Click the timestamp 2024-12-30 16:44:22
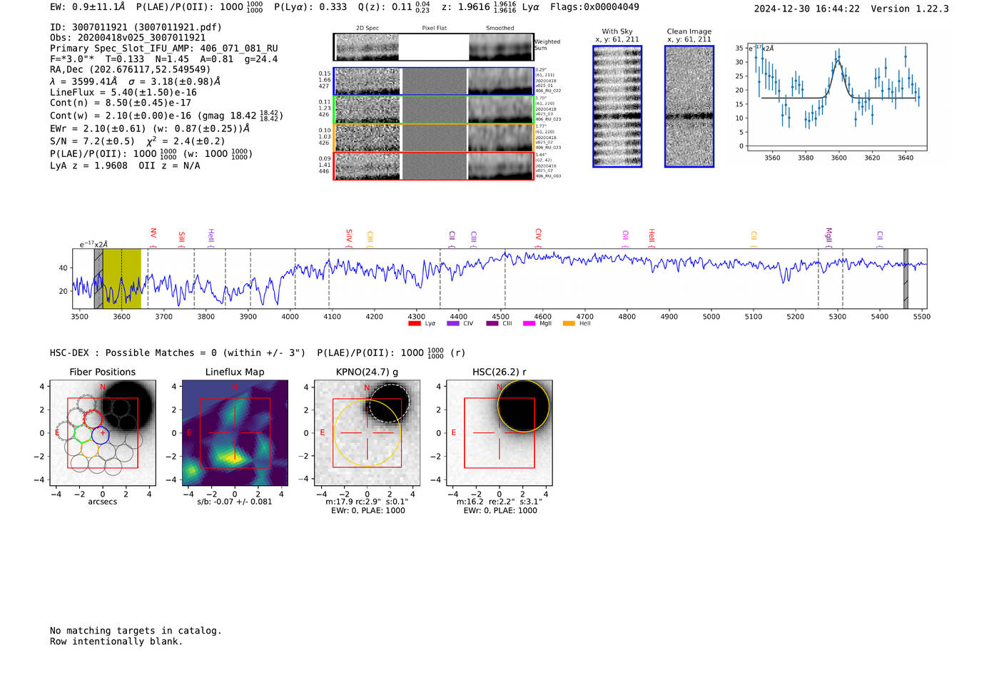 (806, 9)
